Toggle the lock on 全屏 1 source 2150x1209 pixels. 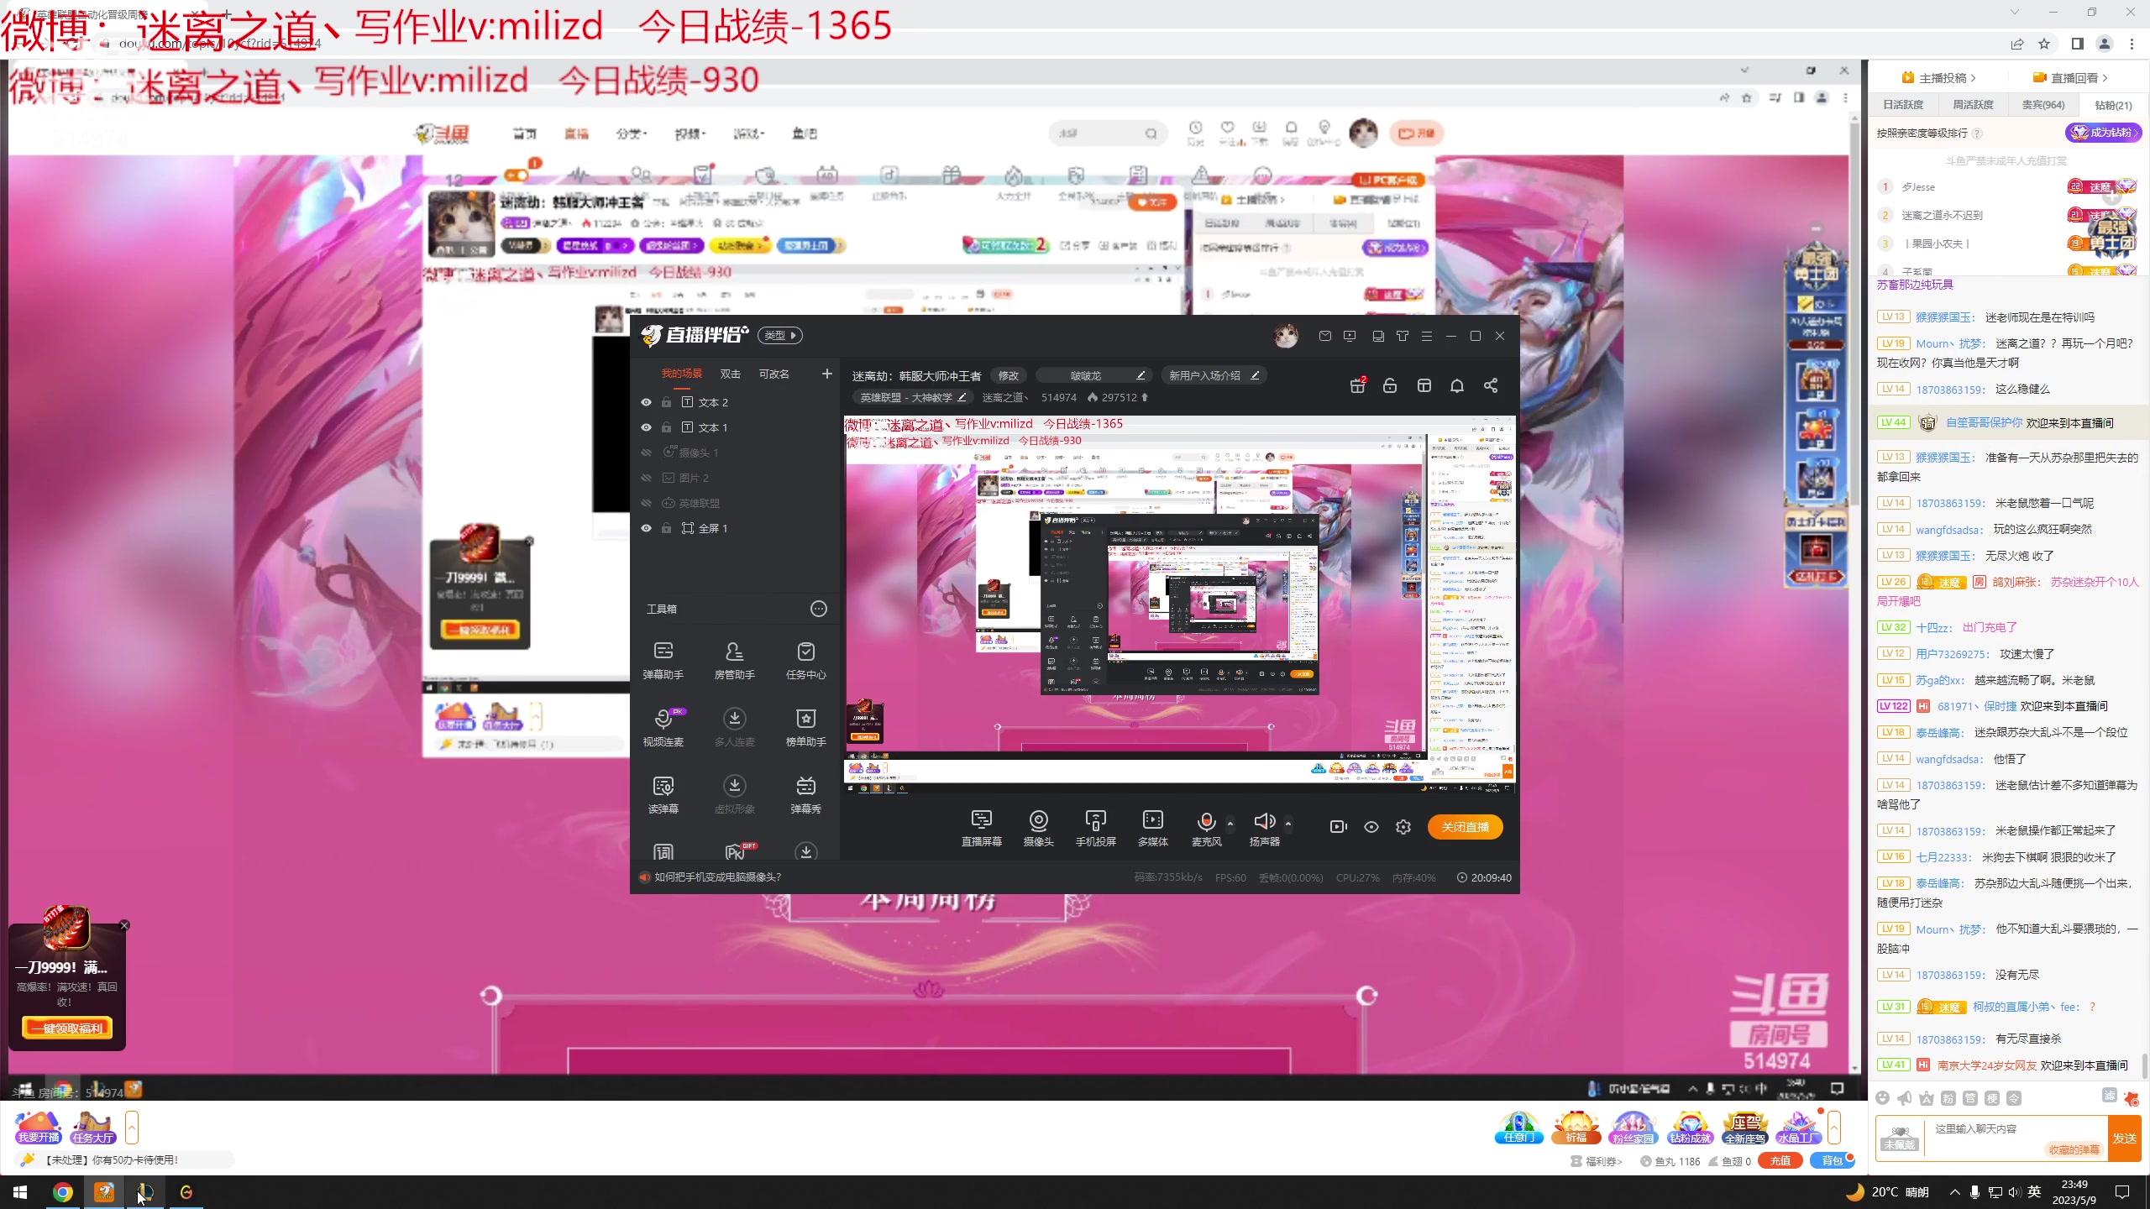click(x=666, y=528)
